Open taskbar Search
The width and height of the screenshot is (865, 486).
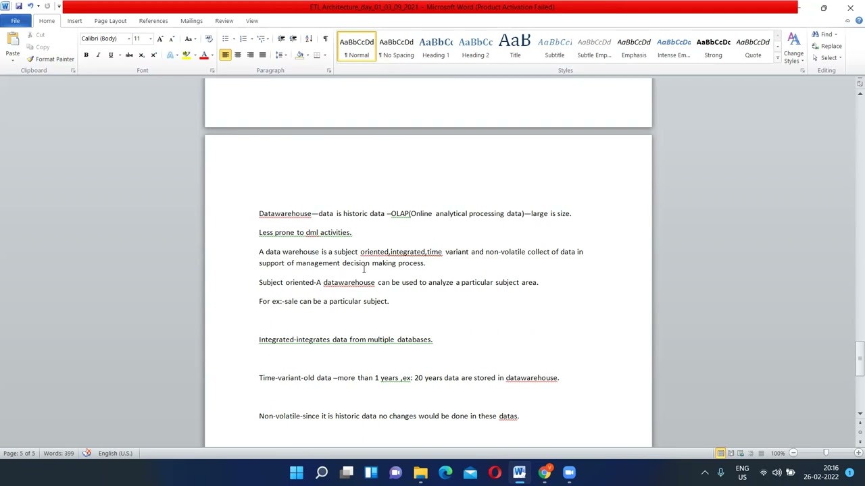pyautogui.click(x=322, y=473)
